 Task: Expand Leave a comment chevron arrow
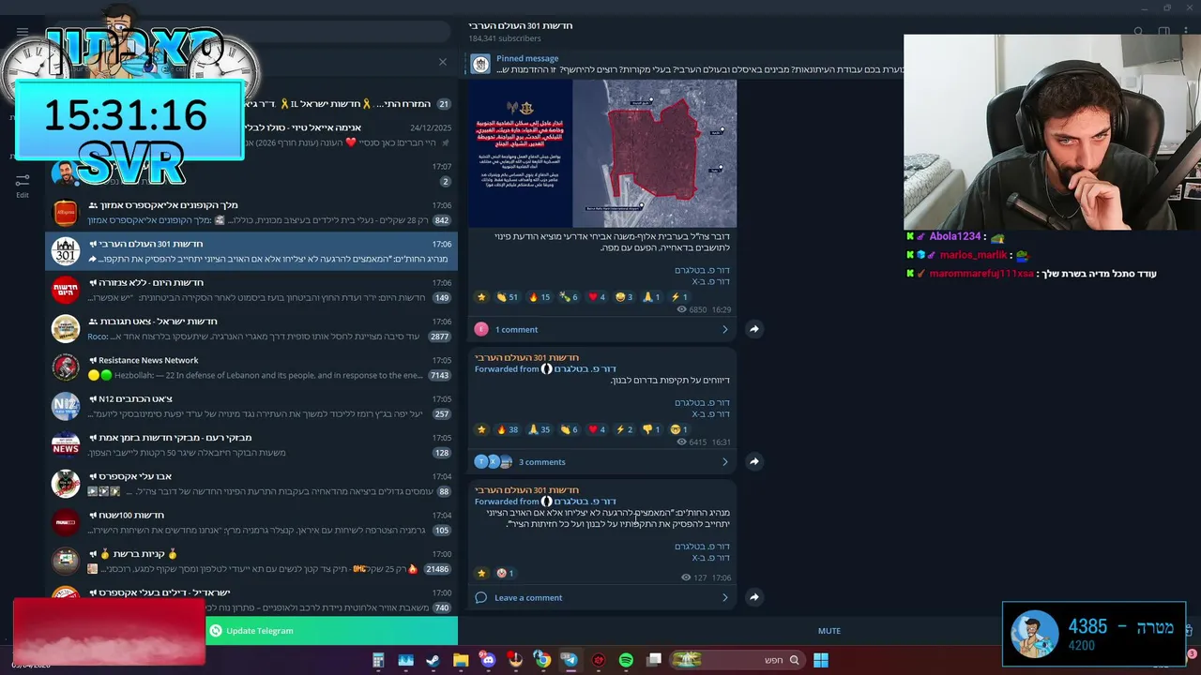click(x=724, y=597)
